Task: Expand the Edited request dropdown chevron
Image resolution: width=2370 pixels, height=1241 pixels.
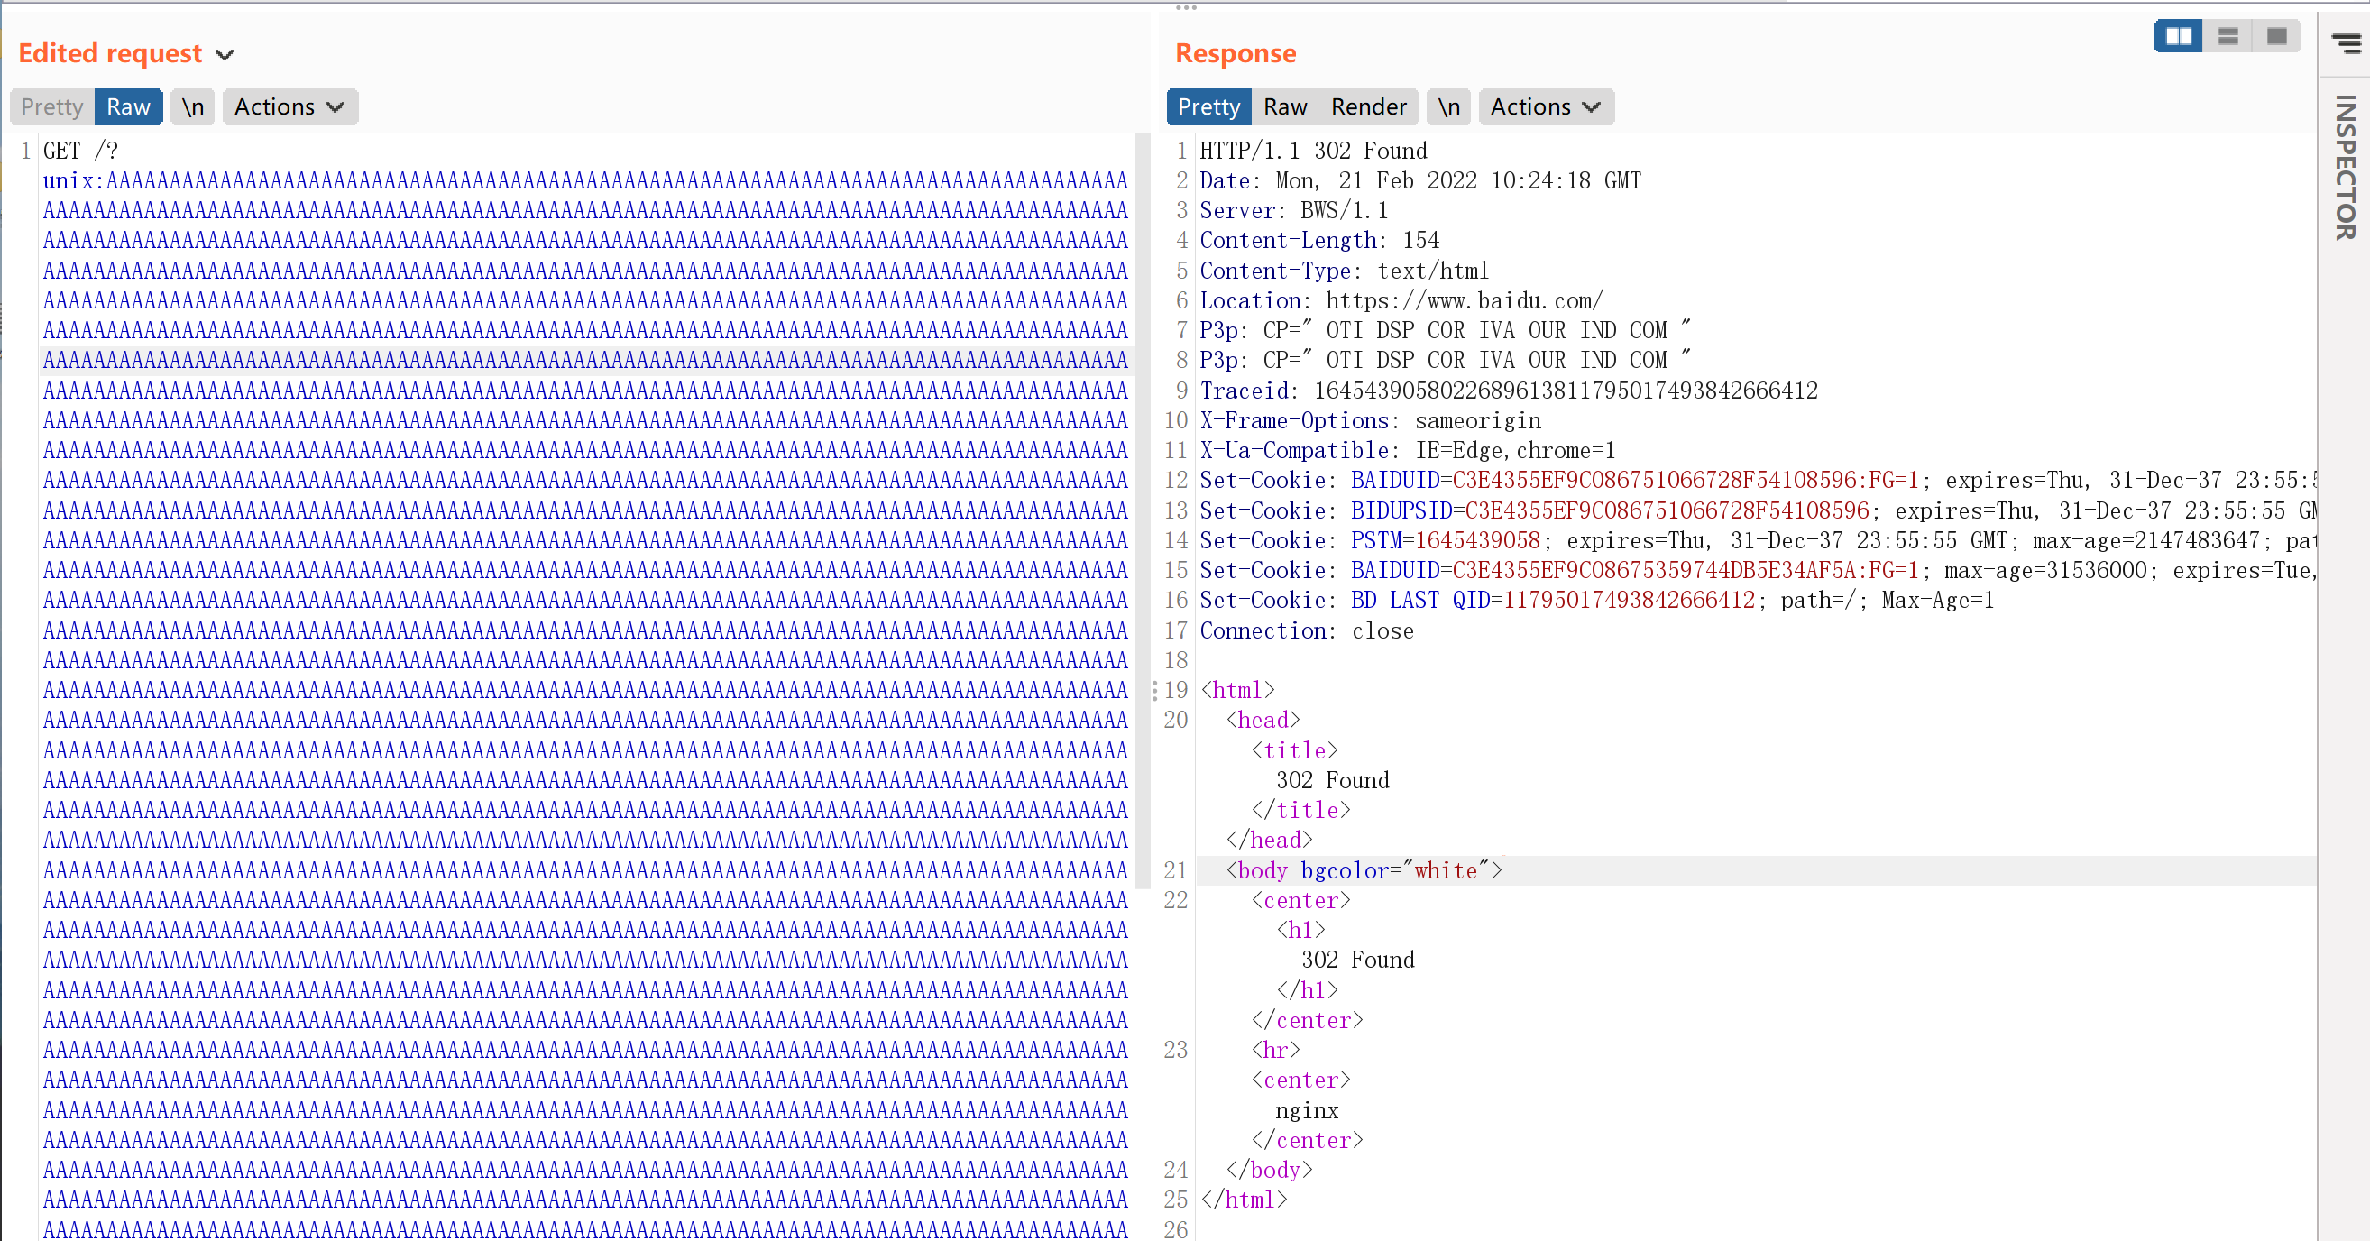Action: pyautogui.click(x=225, y=54)
